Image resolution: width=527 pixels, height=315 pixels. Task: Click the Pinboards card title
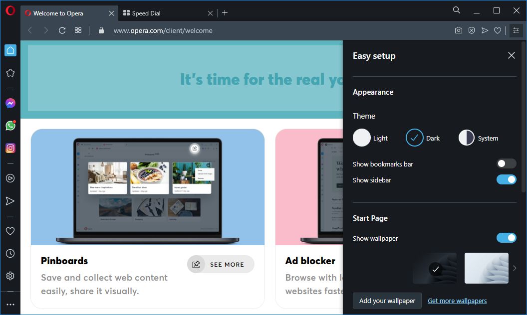[64, 261]
